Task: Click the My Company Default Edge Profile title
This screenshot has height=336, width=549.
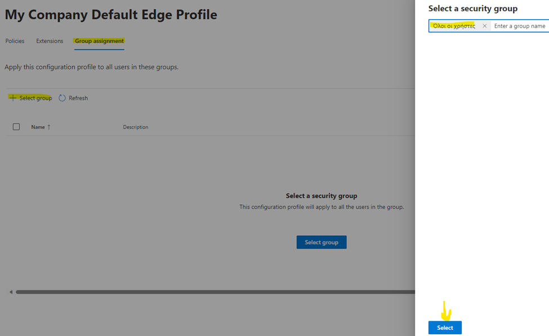Action: pyautogui.click(x=111, y=15)
